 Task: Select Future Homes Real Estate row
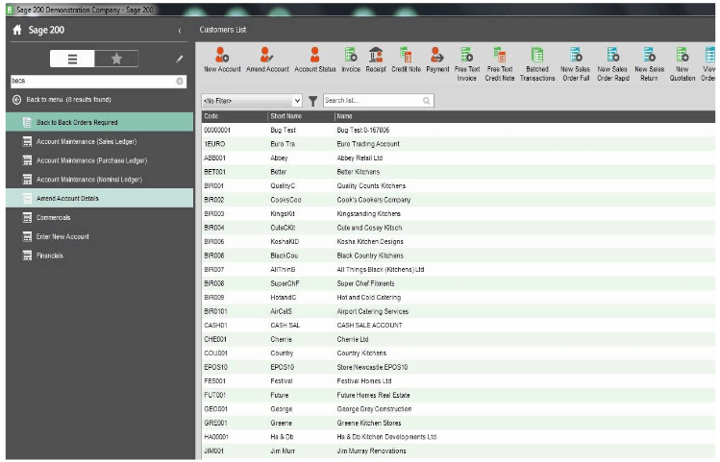(x=459, y=395)
